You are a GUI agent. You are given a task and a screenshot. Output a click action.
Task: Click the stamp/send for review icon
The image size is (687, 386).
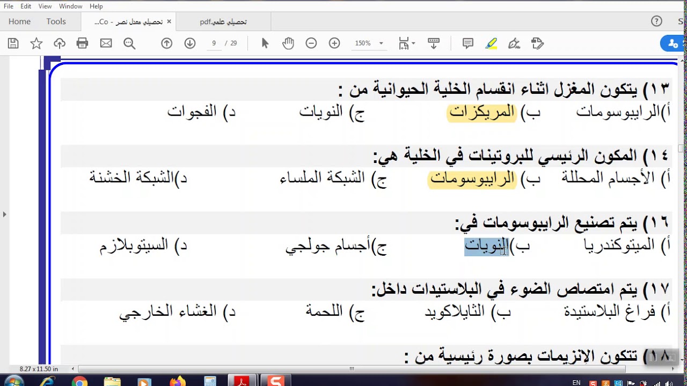537,43
